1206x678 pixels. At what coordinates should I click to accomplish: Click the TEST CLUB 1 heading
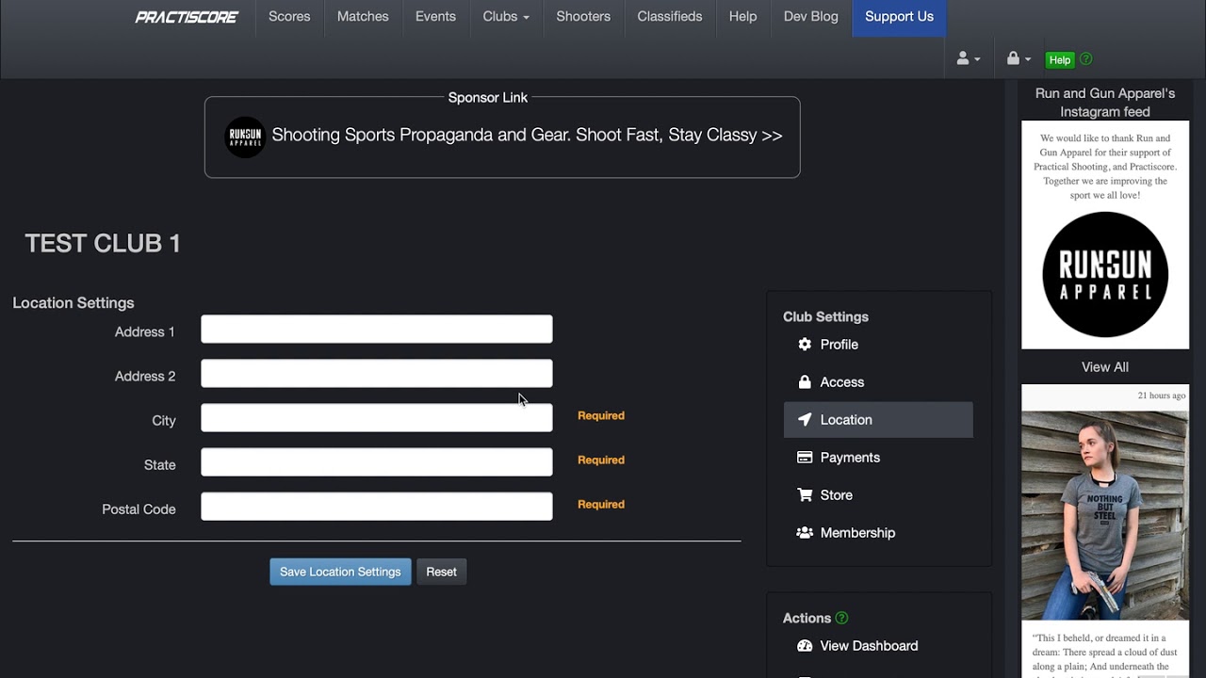[x=103, y=243]
